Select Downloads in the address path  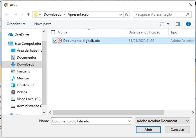coord(52,14)
